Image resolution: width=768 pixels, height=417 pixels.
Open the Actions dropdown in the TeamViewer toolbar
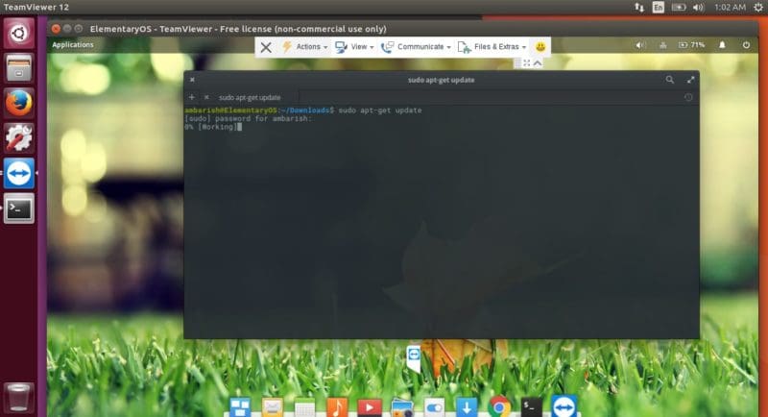point(305,47)
